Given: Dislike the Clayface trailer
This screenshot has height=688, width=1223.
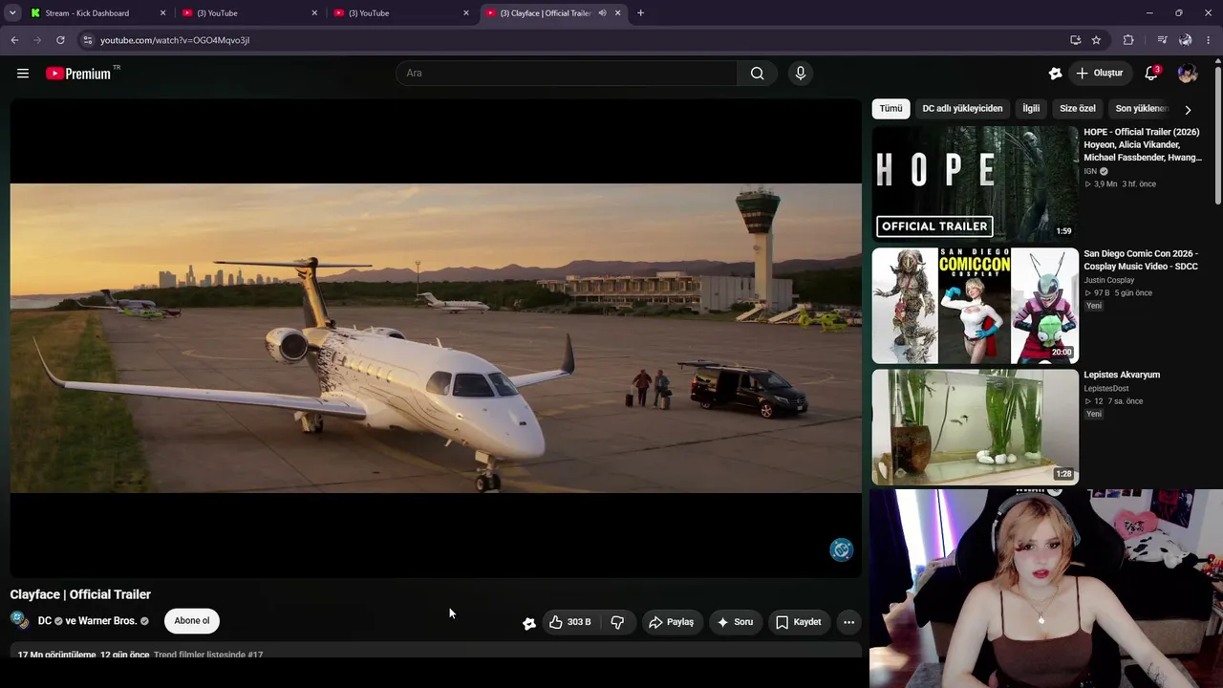Looking at the screenshot, I should tap(617, 622).
